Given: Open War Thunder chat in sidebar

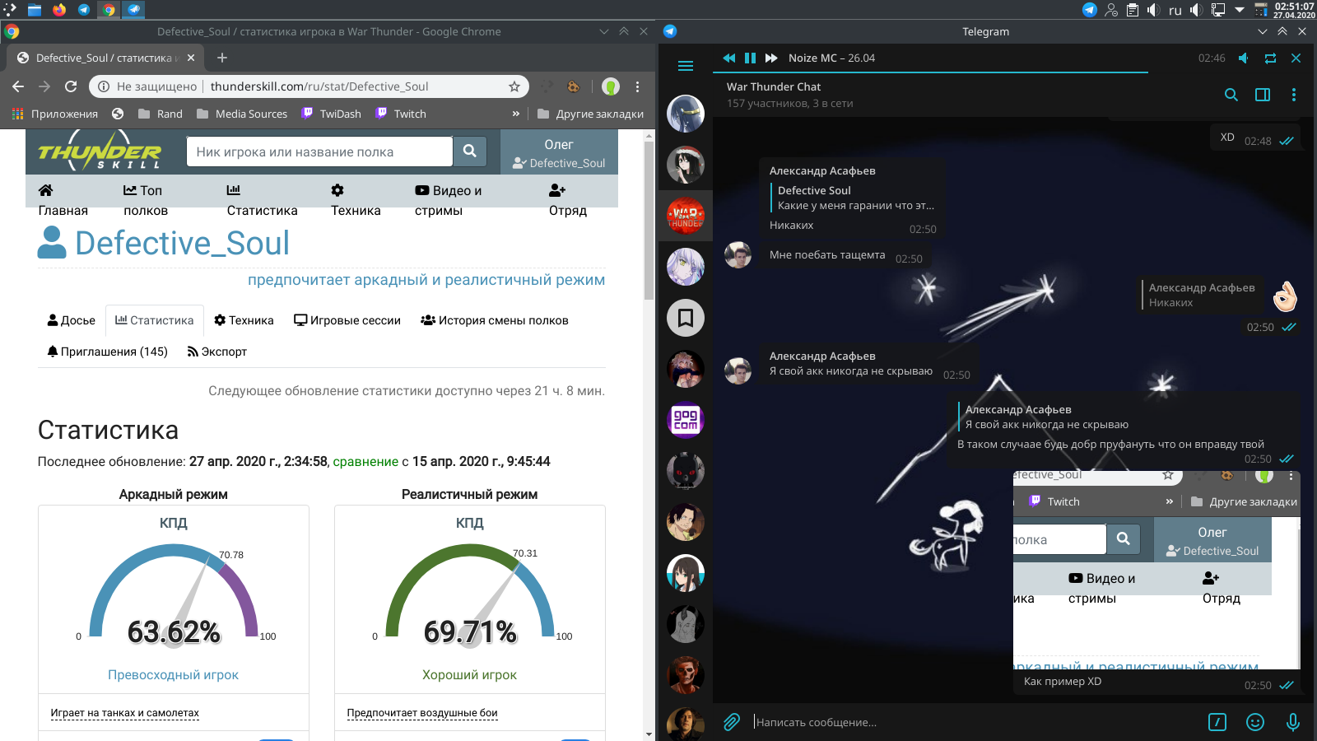Looking at the screenshot, I should tap(686, 216).
